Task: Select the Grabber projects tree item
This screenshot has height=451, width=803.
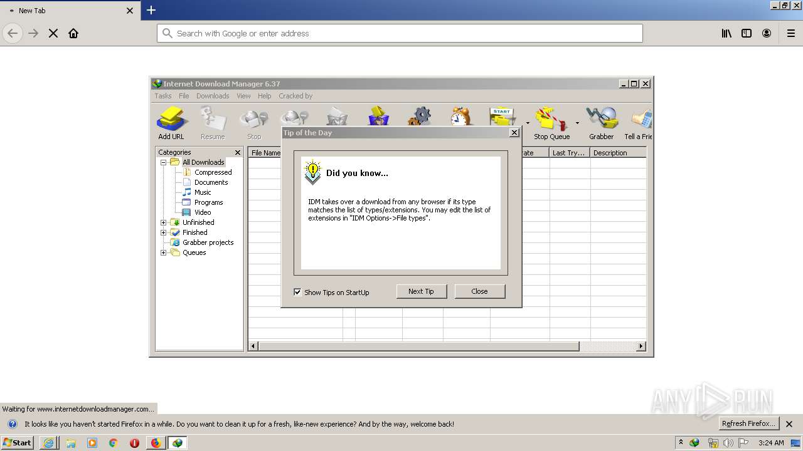Action: click(208, 242)
